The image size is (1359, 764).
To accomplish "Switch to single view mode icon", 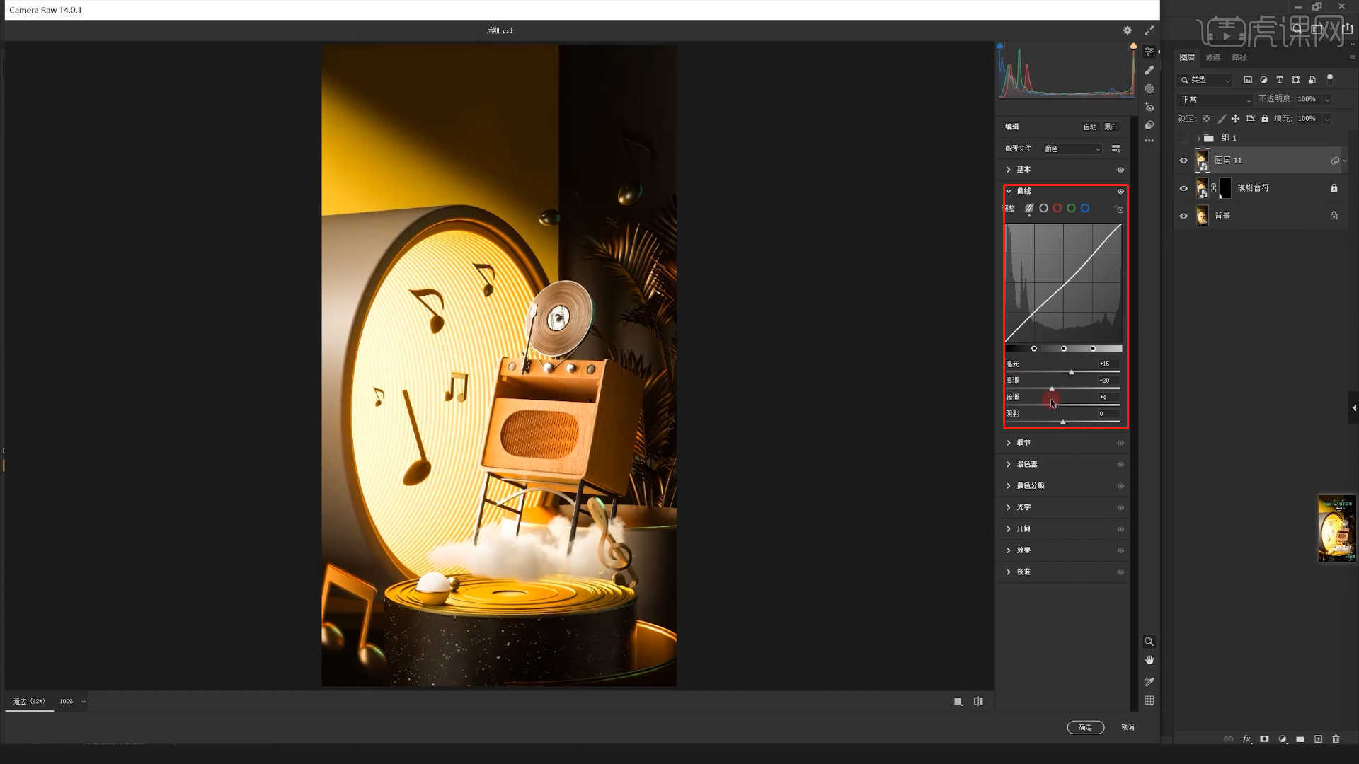I will click(958, 702).
